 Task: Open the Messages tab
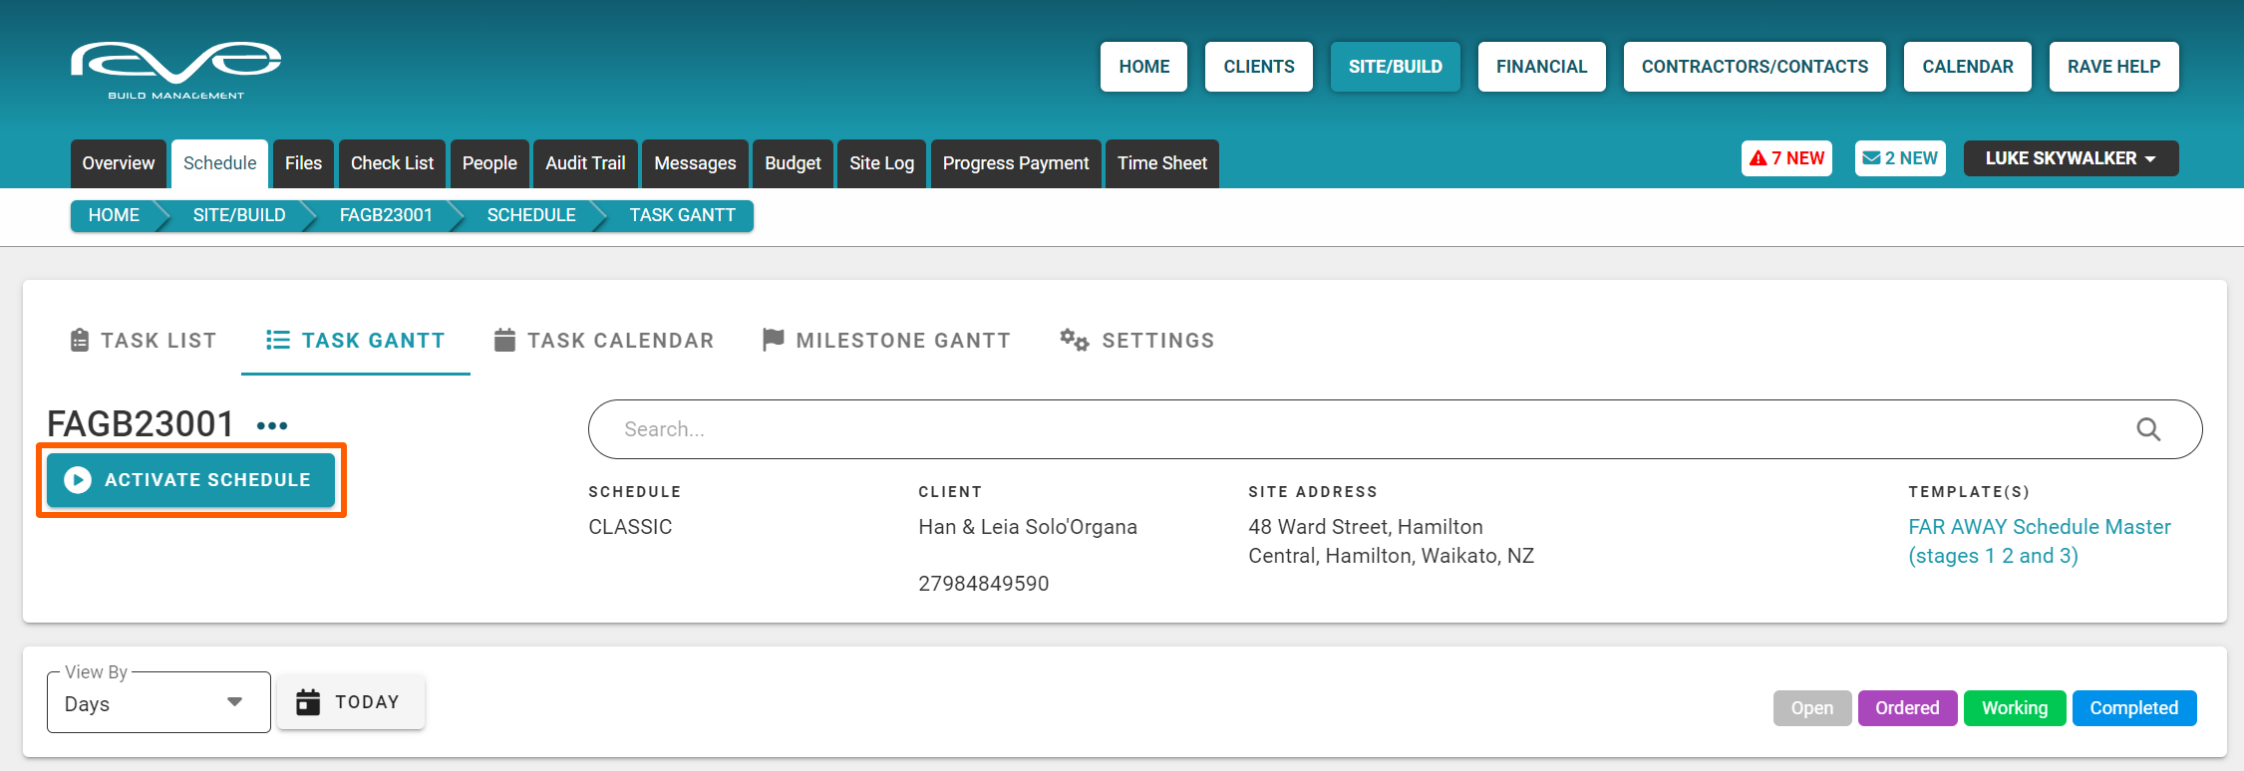tap(695, 163)
